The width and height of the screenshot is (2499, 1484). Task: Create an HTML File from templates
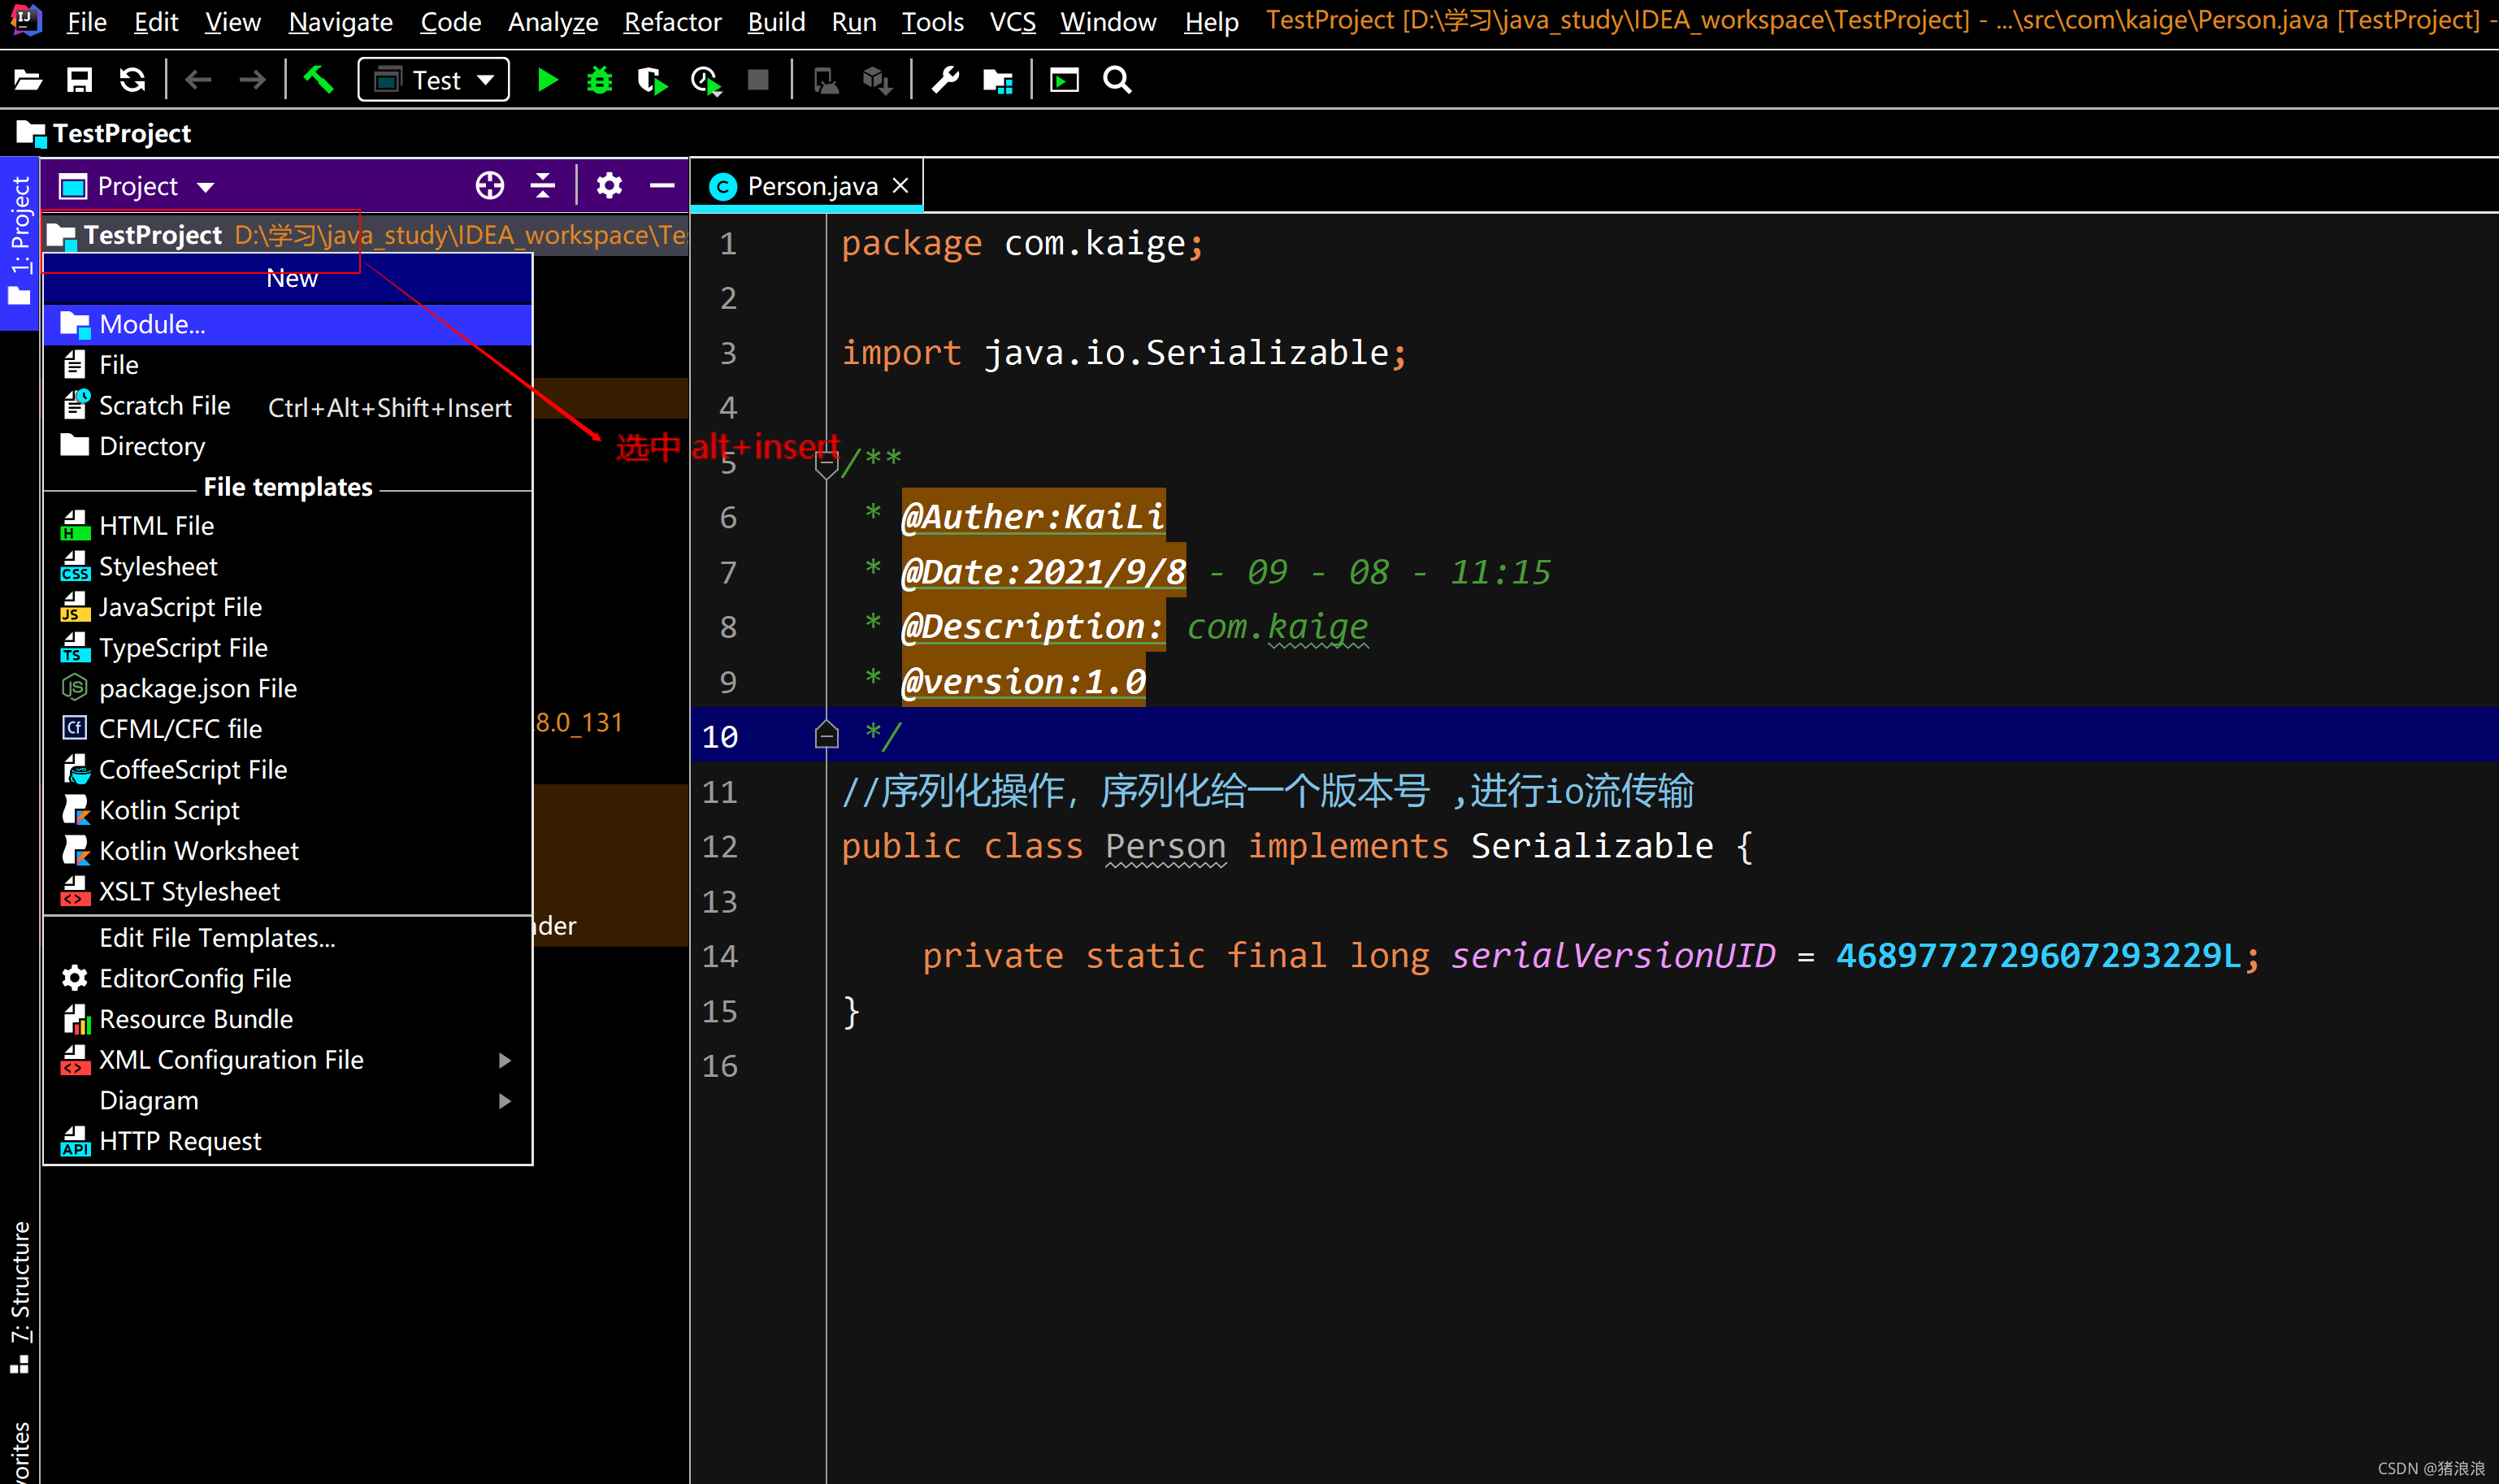(288, 526)
